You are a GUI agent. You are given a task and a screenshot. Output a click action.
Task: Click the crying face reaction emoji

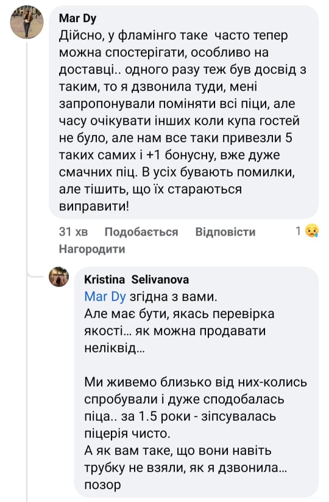pos(311,231)
